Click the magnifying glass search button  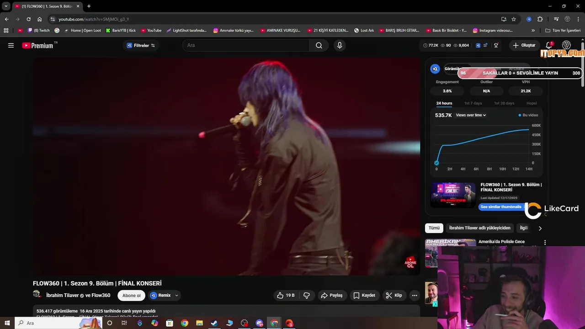(x=319, y=45)
